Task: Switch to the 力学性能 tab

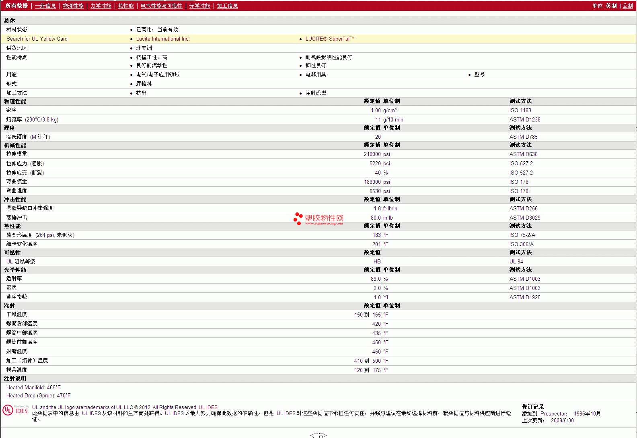Action: (x=101, y=6)
